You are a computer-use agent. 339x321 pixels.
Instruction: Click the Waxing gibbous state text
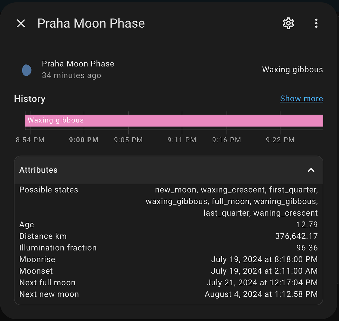point(292,69)
